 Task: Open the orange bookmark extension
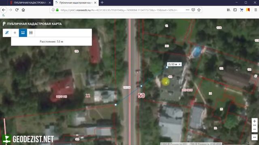point(248,10)
